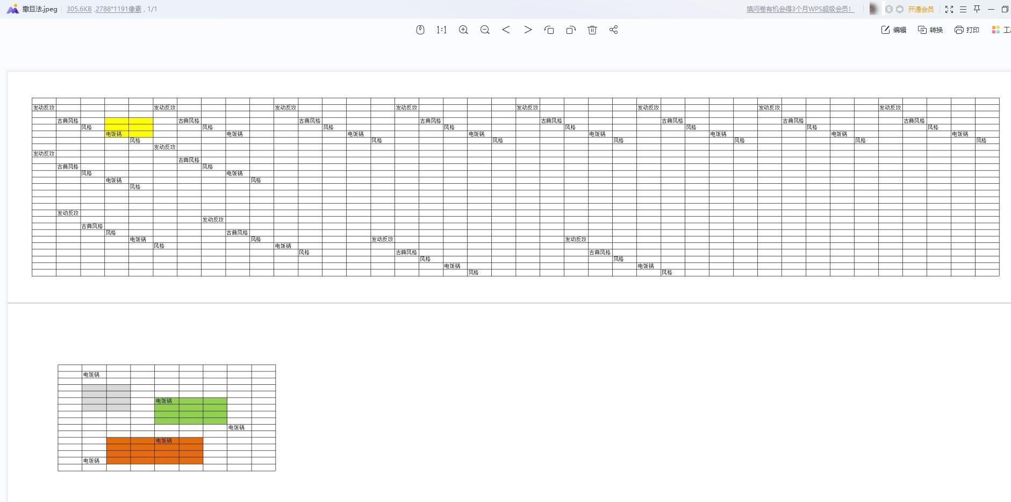
Task: Toggle mouse wheel zoom mode icon
Action: click(x=420, y=30)
